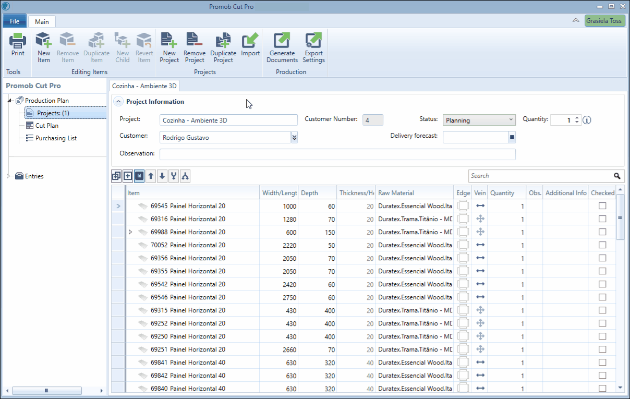
Task: Open the Status Planning dropdown
Action: 479,120
